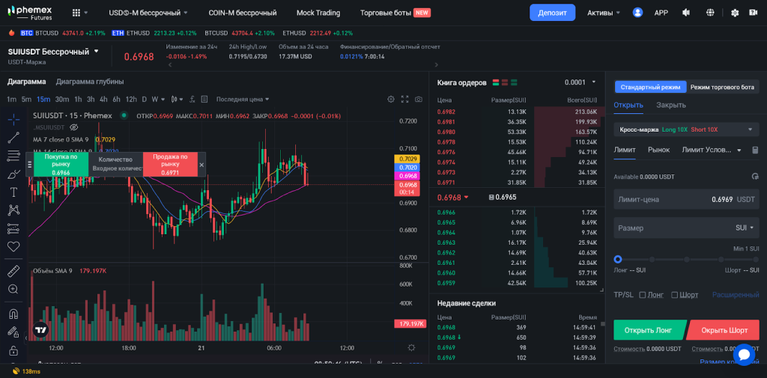Screen dimensions: 767x378
Task: Enable the TP/SL Шорт checkbox
Action: click(x=675, y=295)
